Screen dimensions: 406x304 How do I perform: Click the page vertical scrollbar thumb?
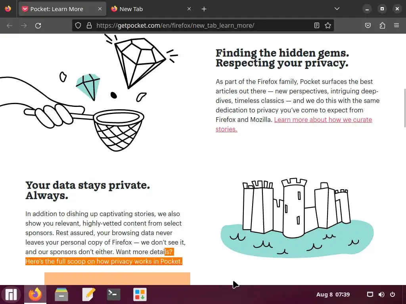[x=404, y=108]
